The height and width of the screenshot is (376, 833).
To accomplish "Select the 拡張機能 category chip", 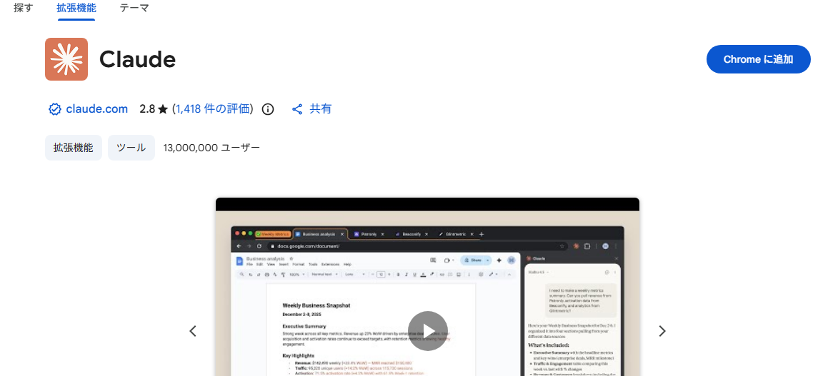I will [x=74, y=148].
